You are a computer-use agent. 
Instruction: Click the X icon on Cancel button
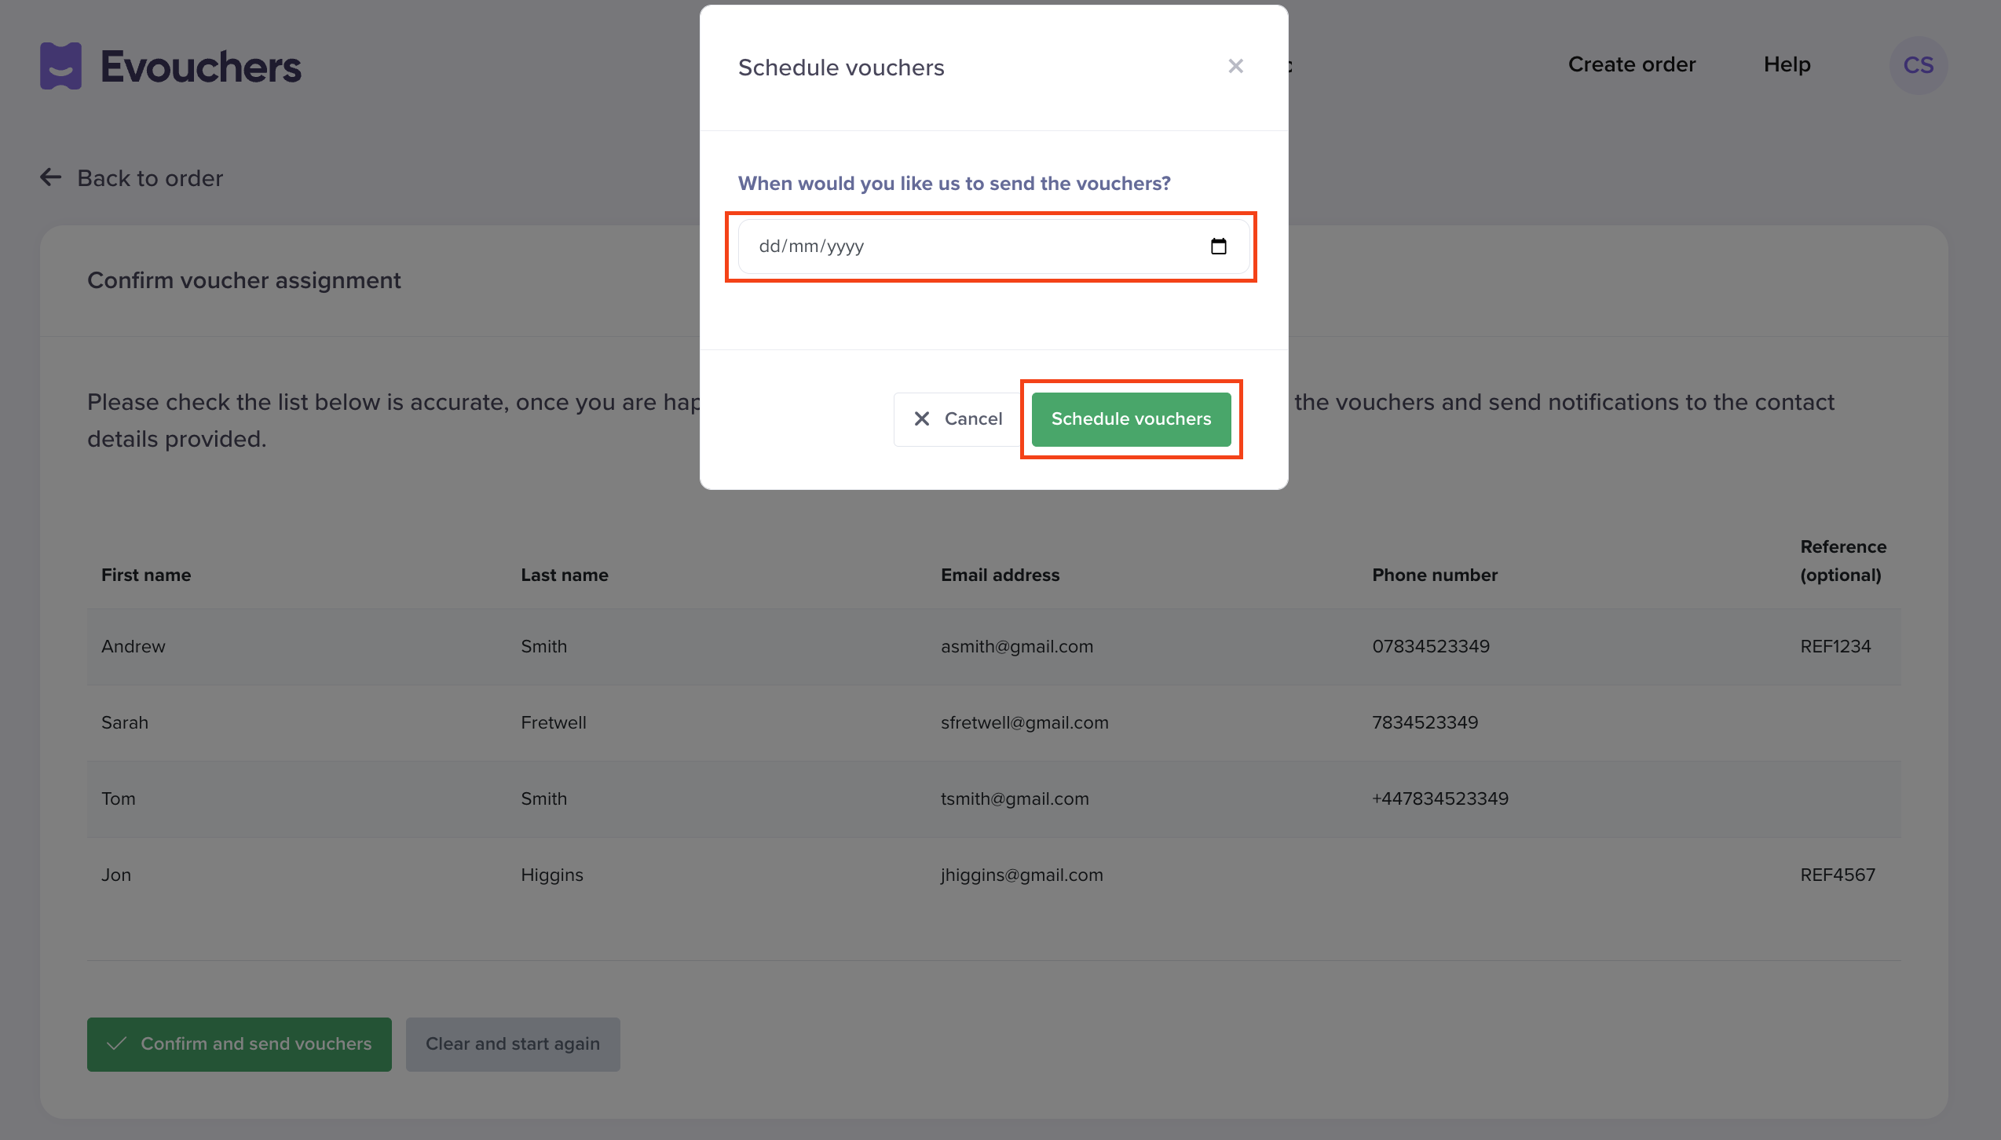click(922, 419)
